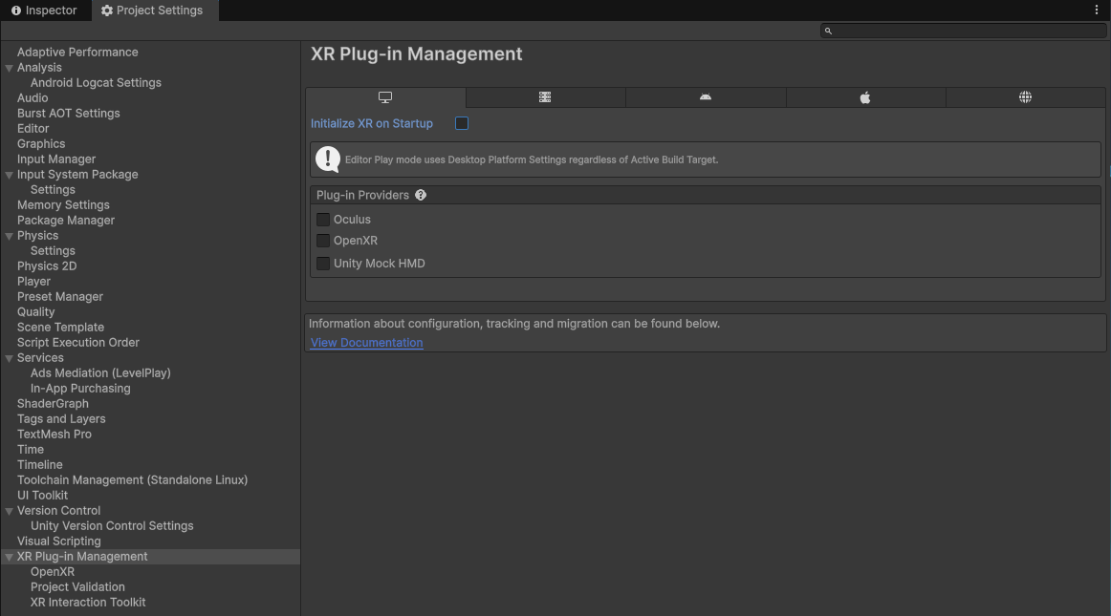Image resolution: width=1111 pixels, height=616 pixels.
Task: Enable the Unity Mock HMD provider
Action: point(323,264)
